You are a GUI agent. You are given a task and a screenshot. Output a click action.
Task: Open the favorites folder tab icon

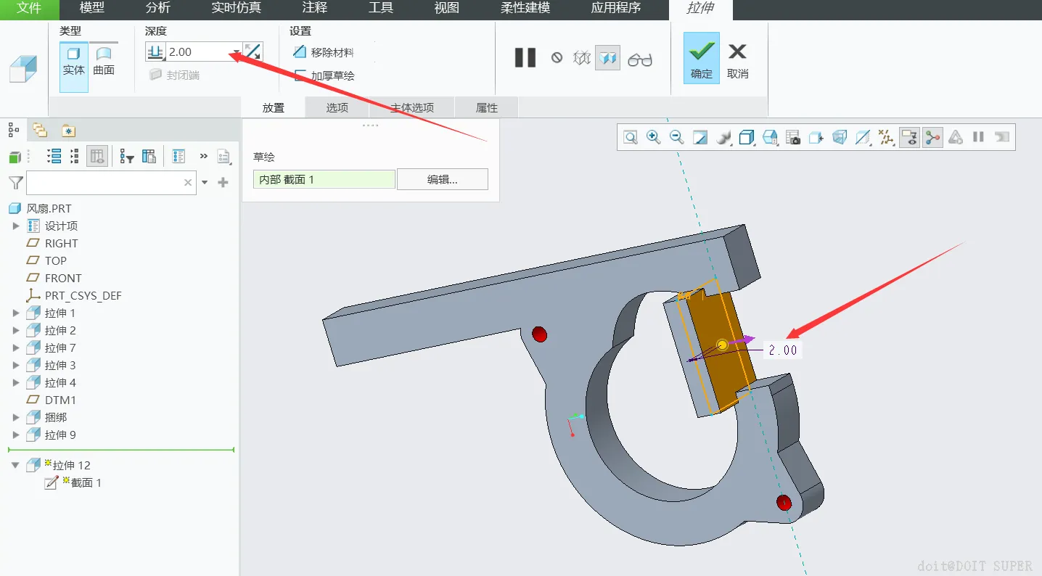click(x=67, y=130)
